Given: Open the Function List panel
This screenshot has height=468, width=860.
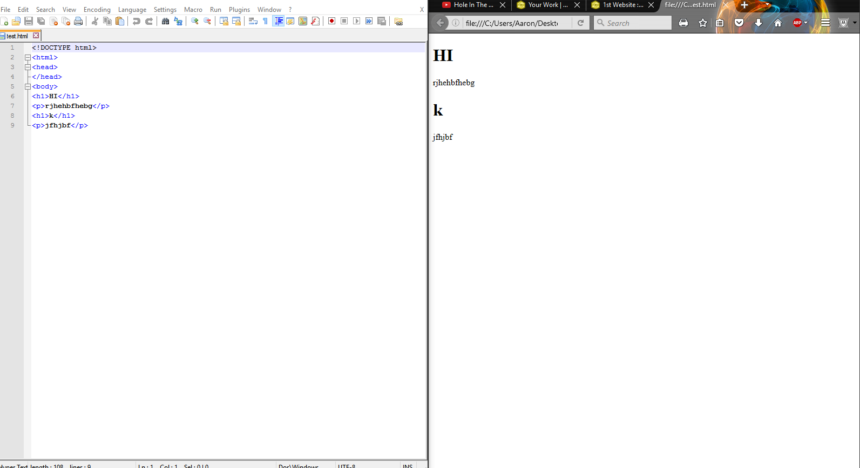Looking at the screenshot, I should pos(315,21).
